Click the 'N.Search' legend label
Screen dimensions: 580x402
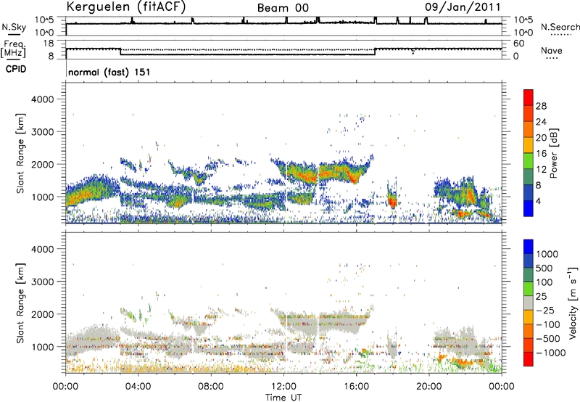(560, 27)
